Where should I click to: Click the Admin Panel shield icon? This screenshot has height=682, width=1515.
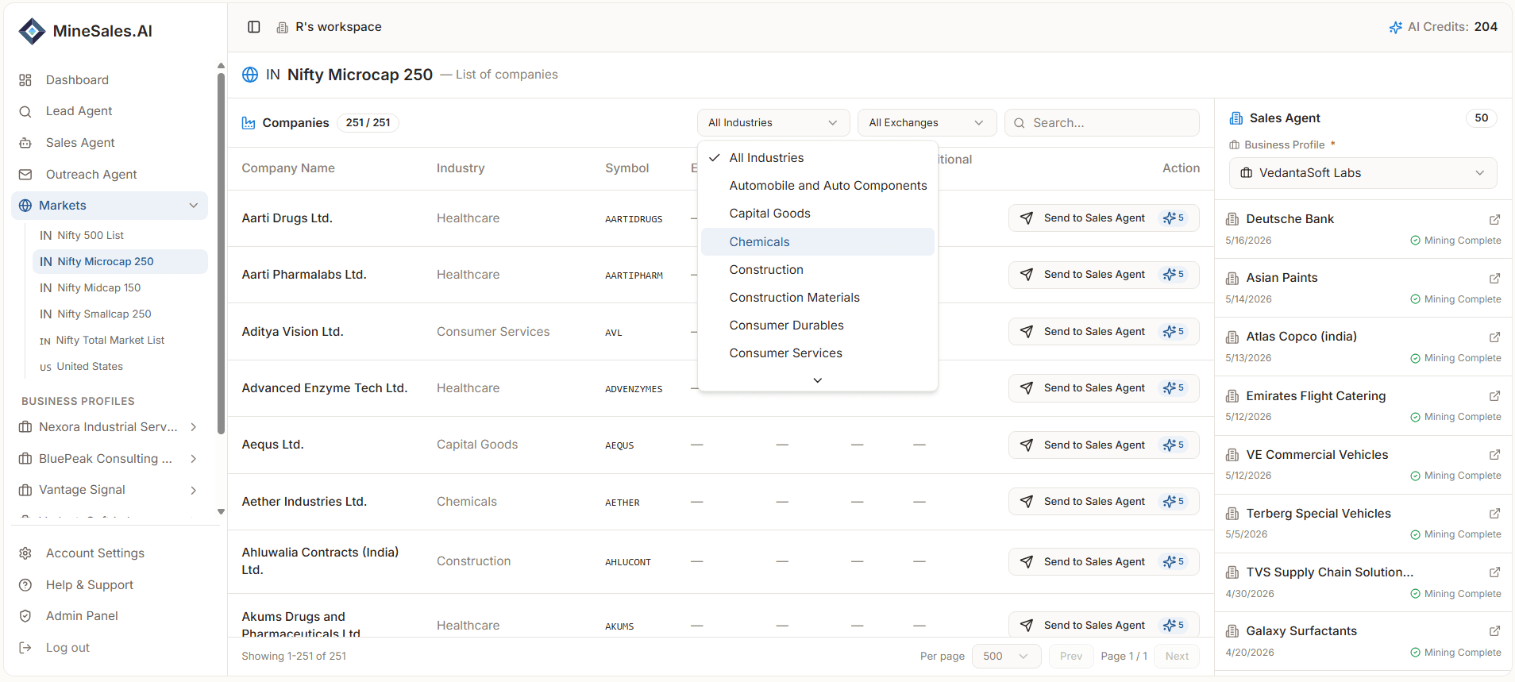25,616
